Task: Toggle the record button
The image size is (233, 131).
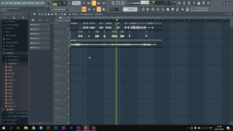Action: click(70, 3)
